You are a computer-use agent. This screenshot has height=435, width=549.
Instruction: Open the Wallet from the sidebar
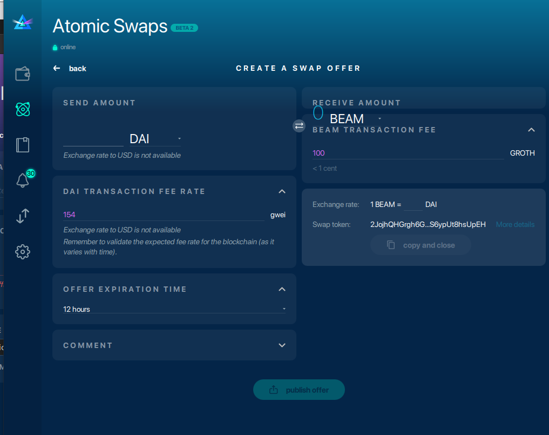pyautogui.click(x=22, y=73)
